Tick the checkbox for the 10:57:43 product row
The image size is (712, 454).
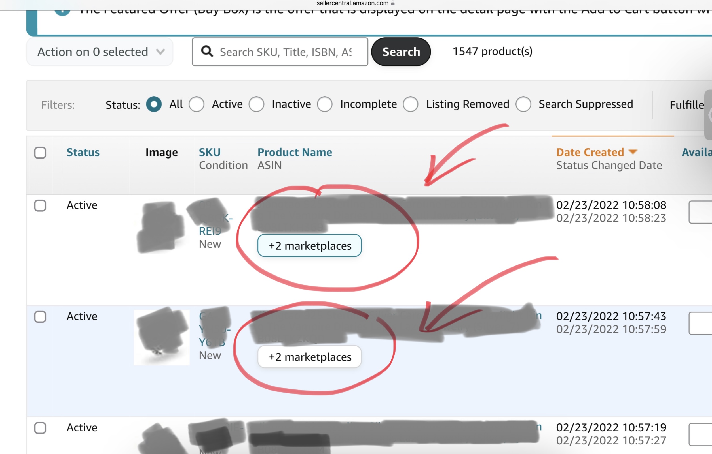click(40, 317)
